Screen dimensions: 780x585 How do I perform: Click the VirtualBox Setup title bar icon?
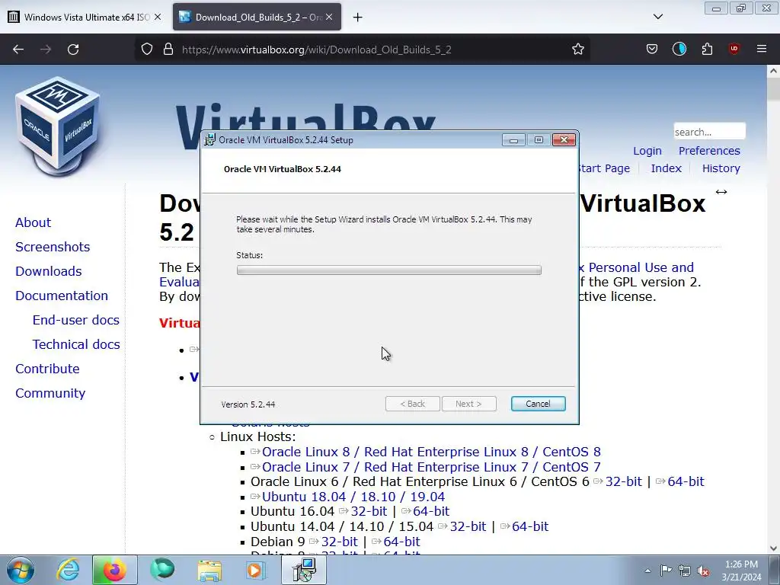[210, 140]
